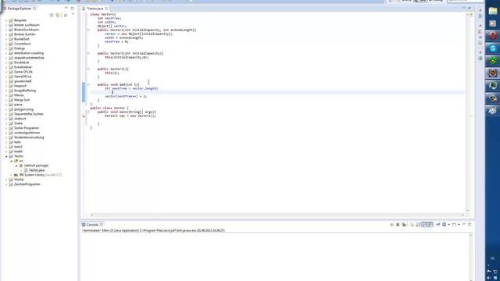Maximize the Console view
Viewport: 500px width, 281px height.
(x=470, y=225)
